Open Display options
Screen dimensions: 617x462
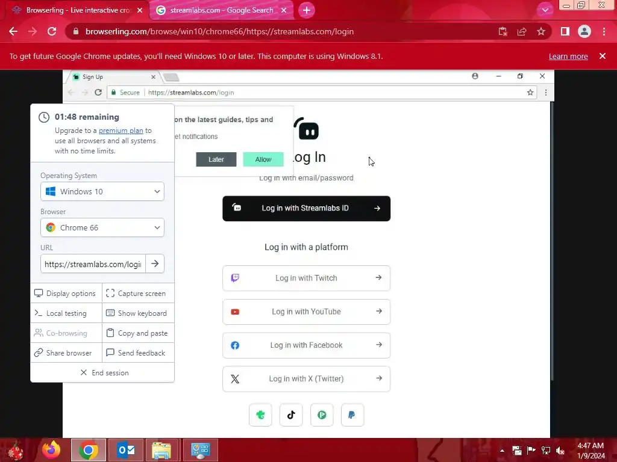tap(65, 294)
